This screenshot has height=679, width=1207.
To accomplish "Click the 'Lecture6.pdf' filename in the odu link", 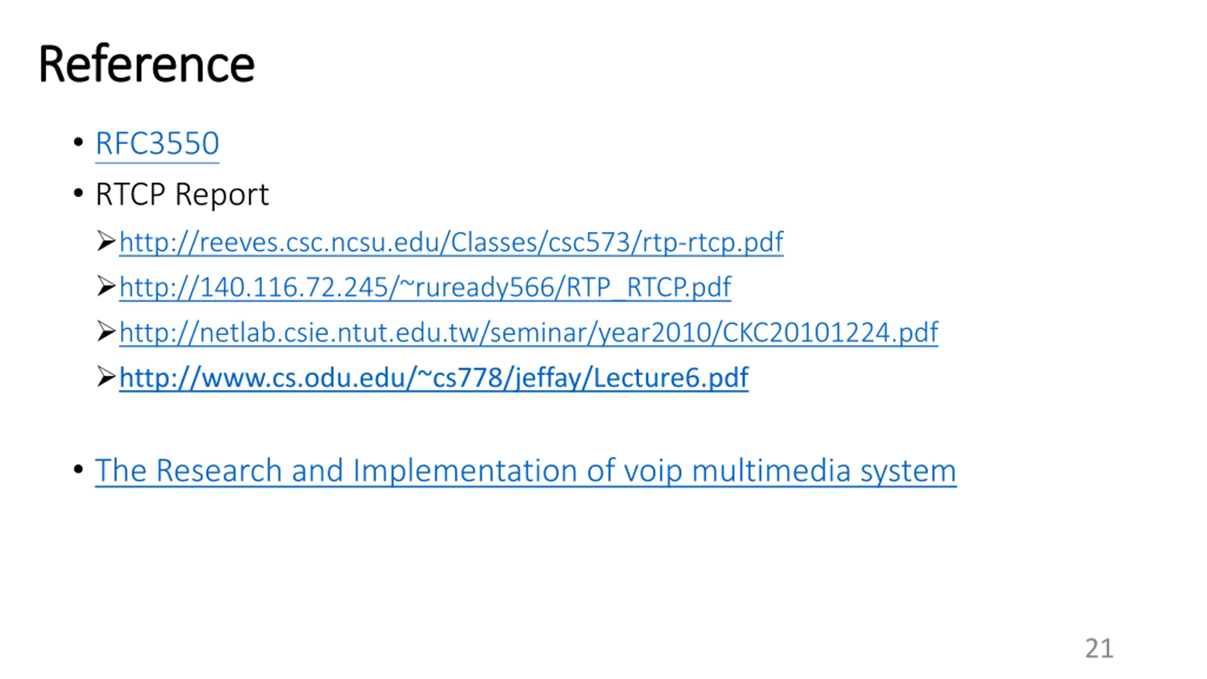I will [670, 378].
